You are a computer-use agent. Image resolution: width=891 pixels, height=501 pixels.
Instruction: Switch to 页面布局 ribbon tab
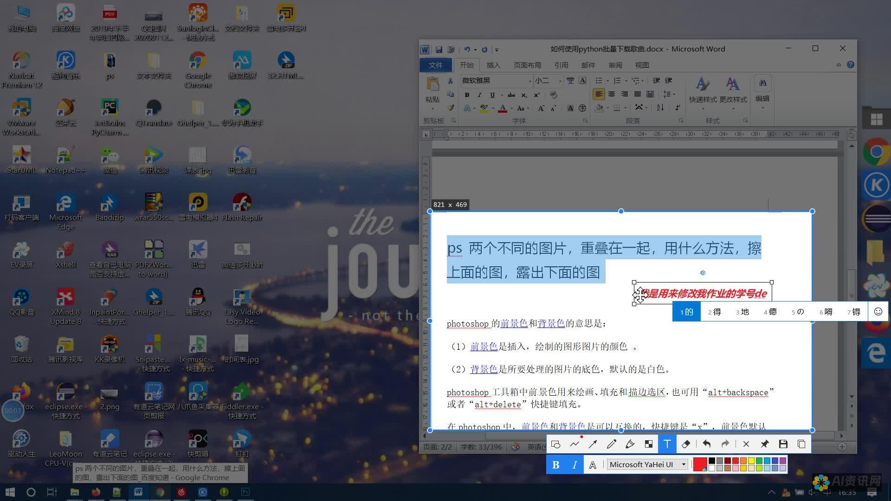point(528,65)
